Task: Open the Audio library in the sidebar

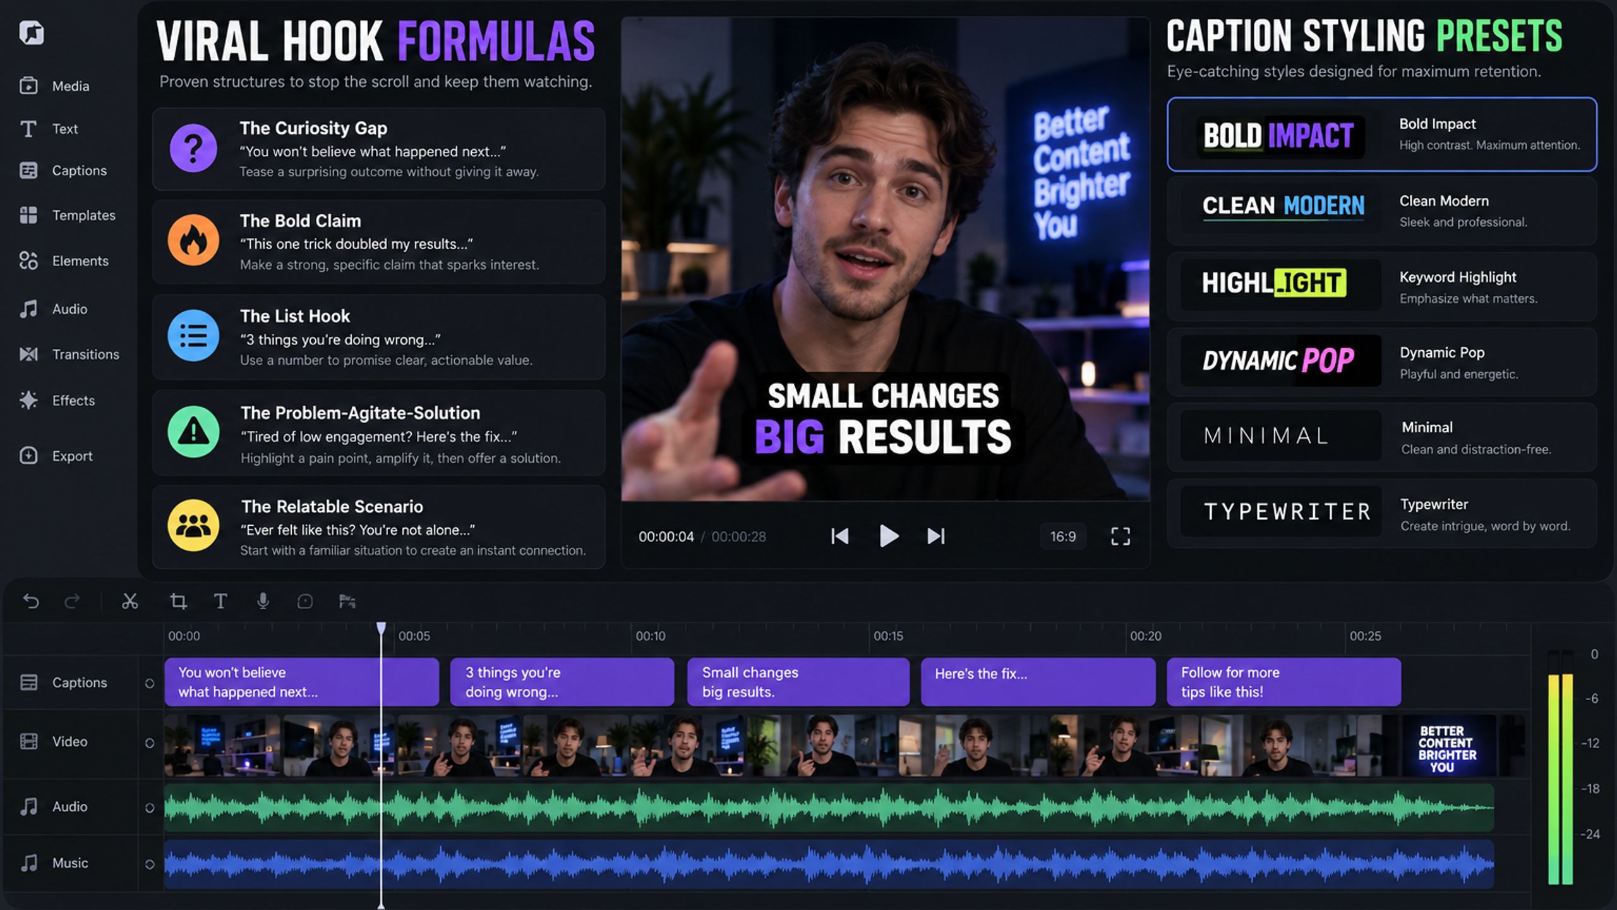Action: click(x=53, y=309)
